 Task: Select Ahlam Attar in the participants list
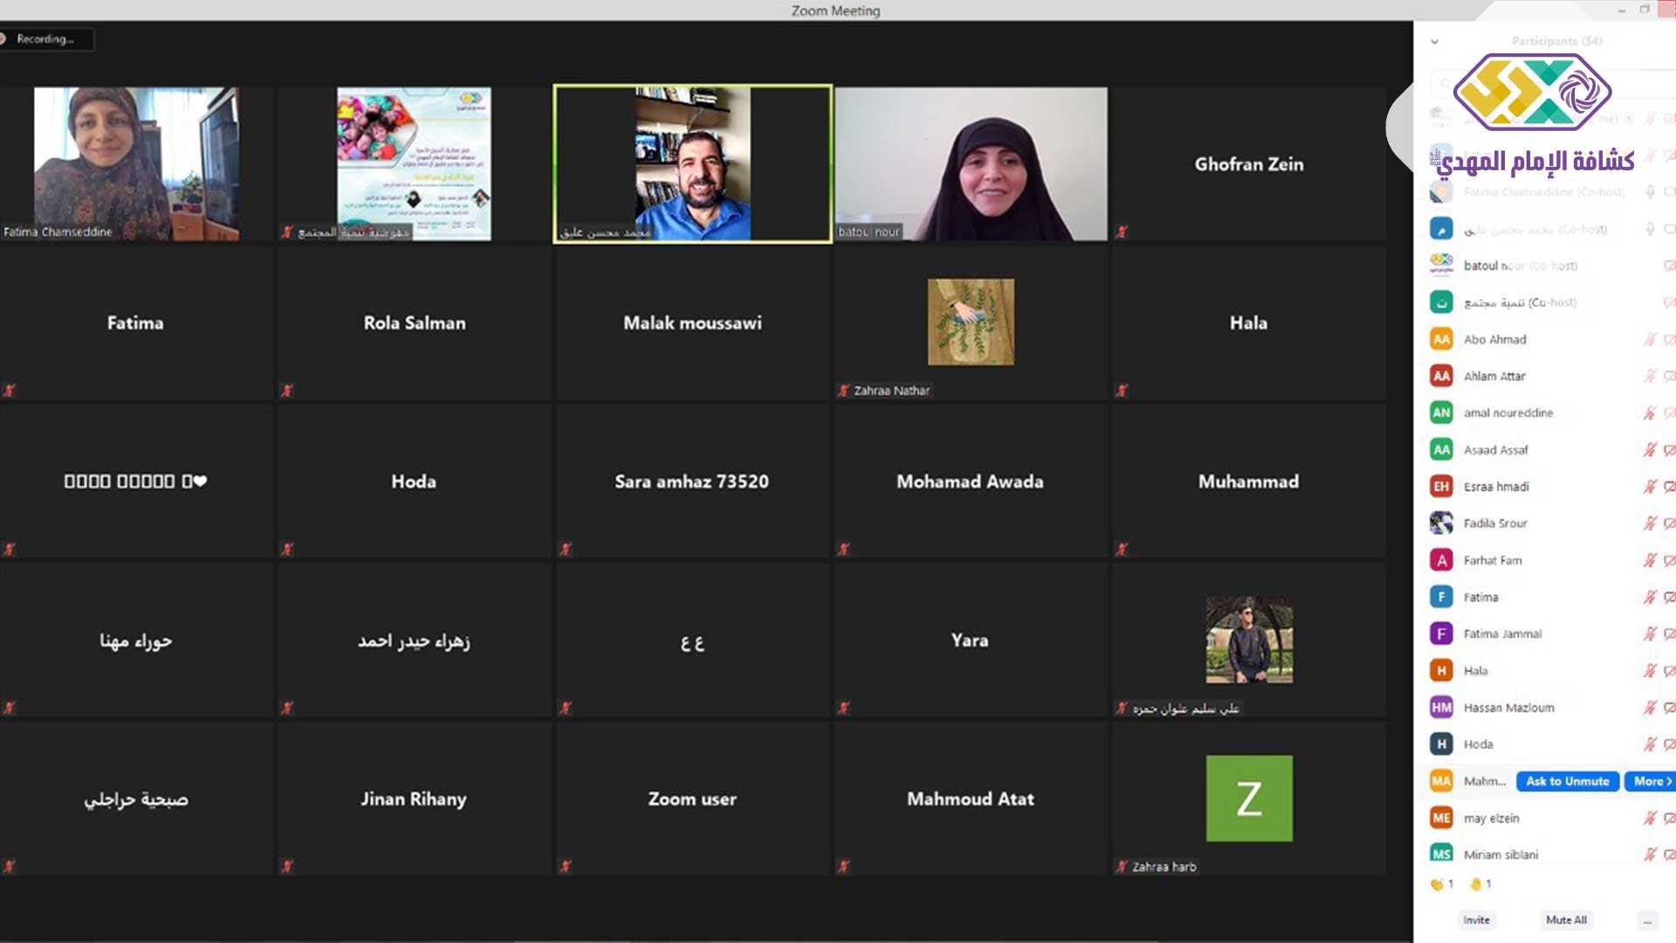[x=1494, y=376]
